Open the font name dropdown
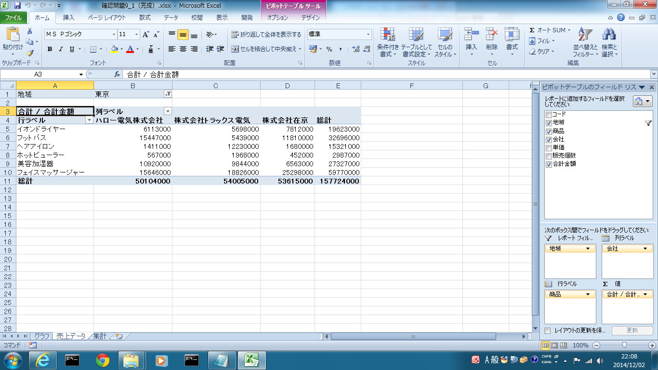Image resolution: width=658 pixels, height=370 pixels. (114, 35)
